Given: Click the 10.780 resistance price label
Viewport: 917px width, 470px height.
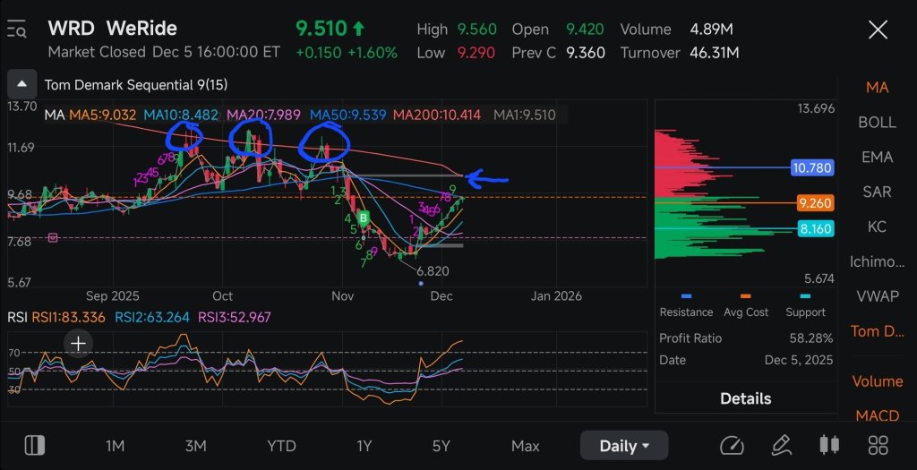Looking at the screenshot, I should (811, 168).
